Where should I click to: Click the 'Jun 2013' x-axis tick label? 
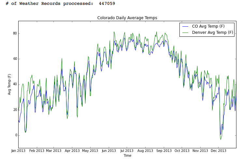tap(109, 151)
